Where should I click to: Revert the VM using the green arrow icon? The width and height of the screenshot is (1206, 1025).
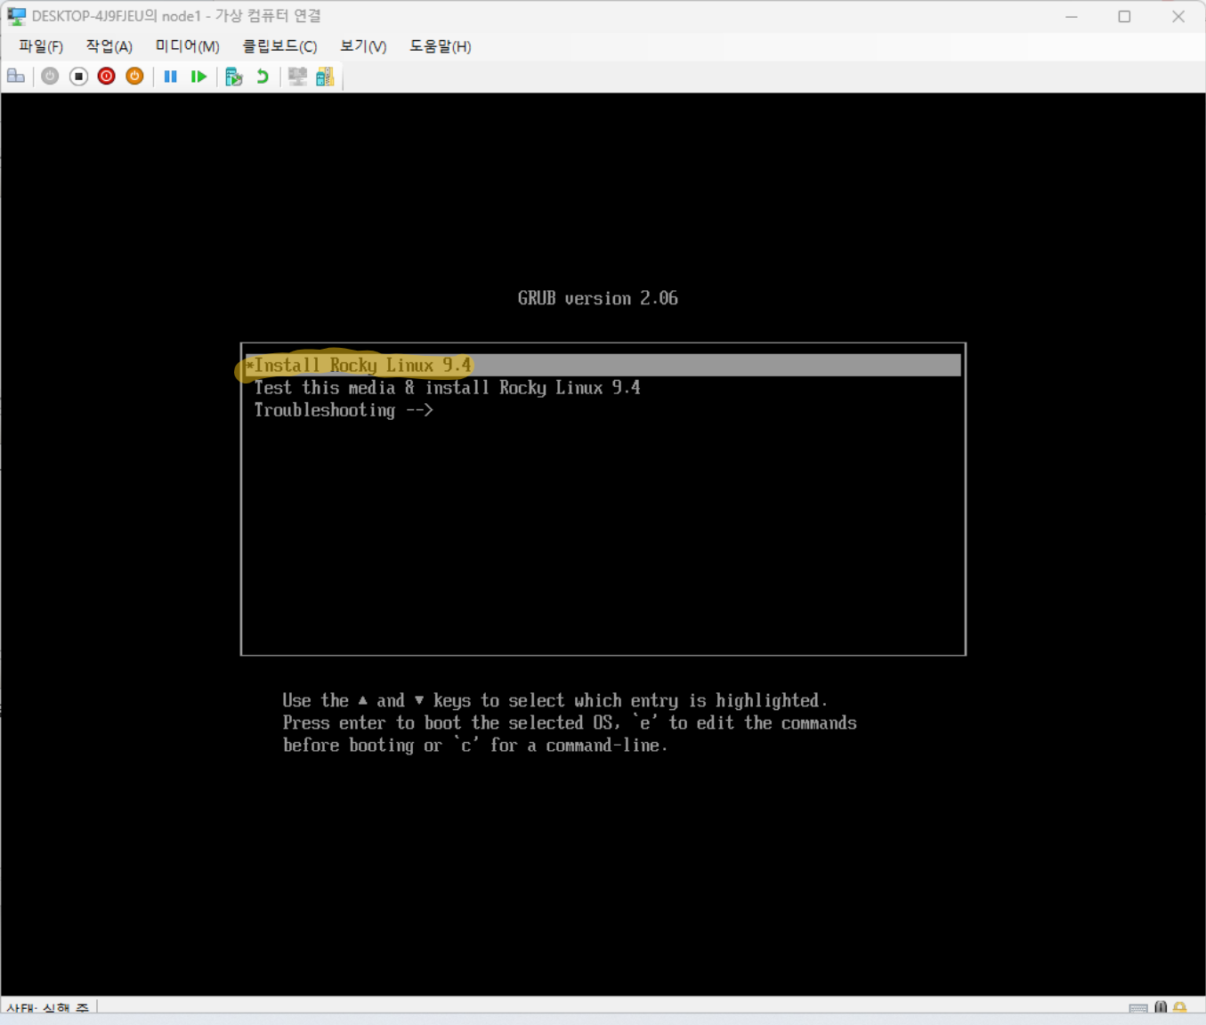point(263,77)
